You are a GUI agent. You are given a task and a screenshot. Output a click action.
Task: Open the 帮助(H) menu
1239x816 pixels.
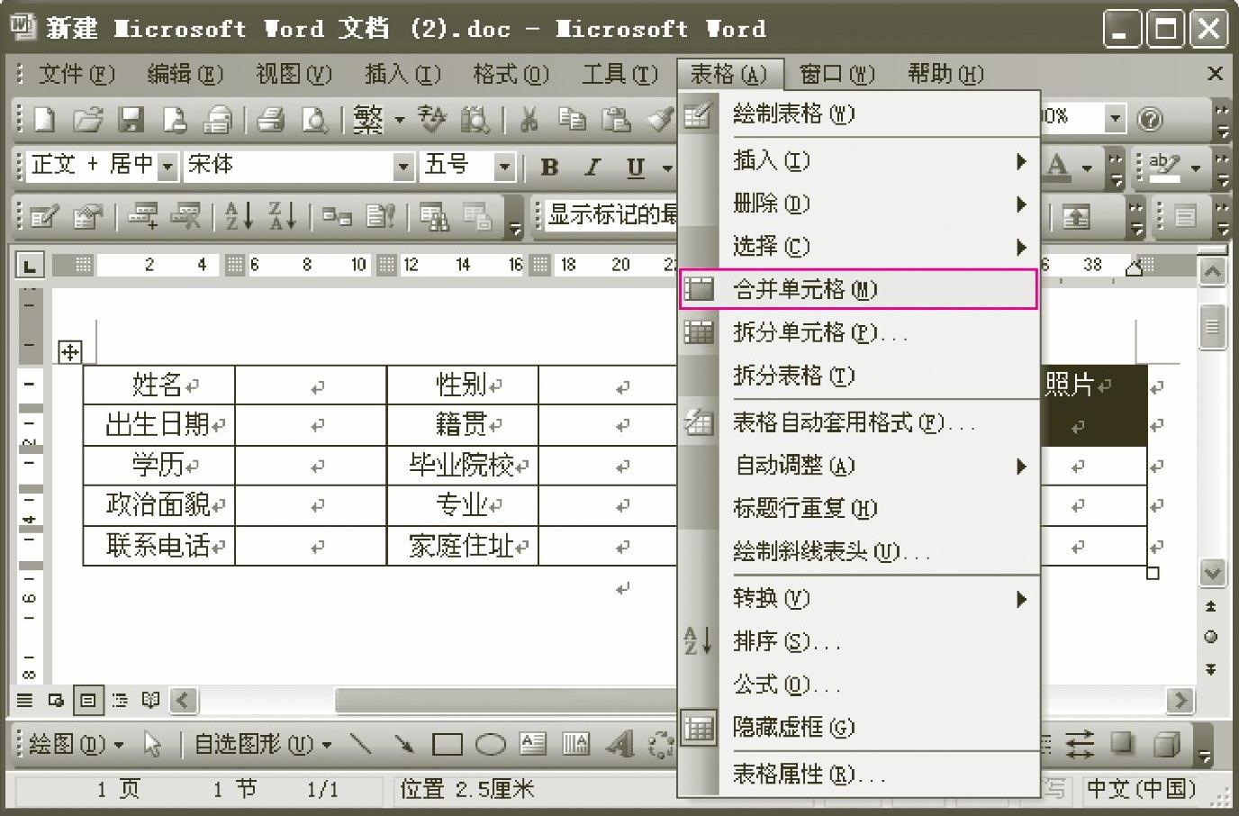pos(945,74)
